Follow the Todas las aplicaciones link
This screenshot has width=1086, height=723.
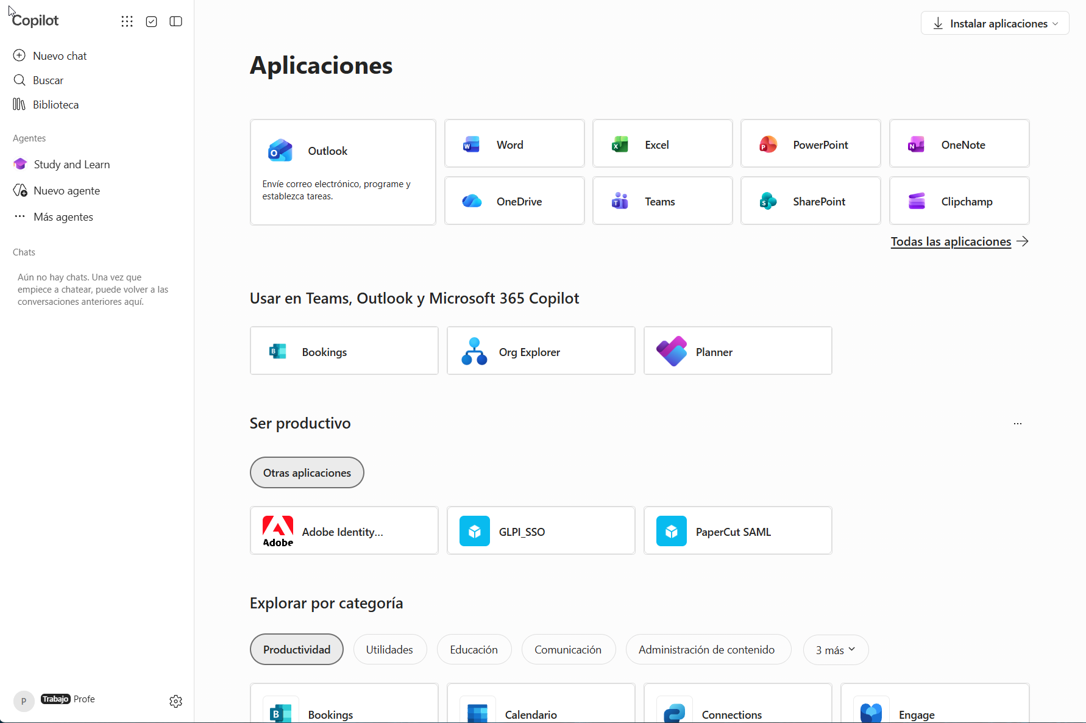(959, 241)
